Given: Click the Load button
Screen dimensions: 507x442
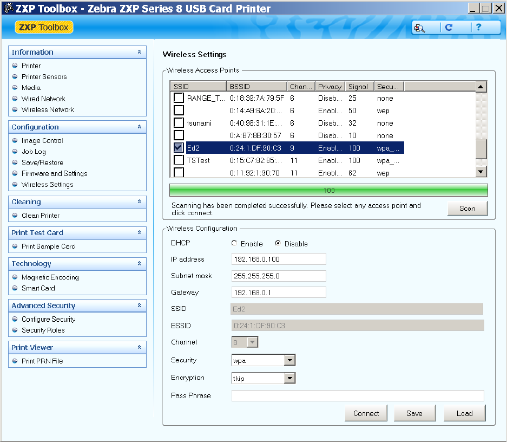Looking at the screenshot, I should point(465,413).
